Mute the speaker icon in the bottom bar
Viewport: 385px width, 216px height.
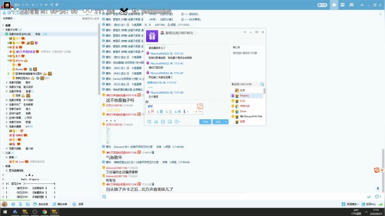coord(13,204)
